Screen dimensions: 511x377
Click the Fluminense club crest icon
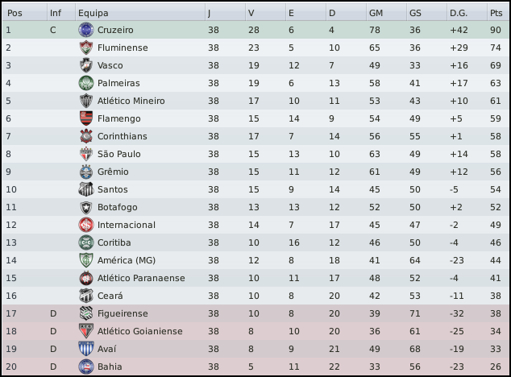[x=85, y=48]
